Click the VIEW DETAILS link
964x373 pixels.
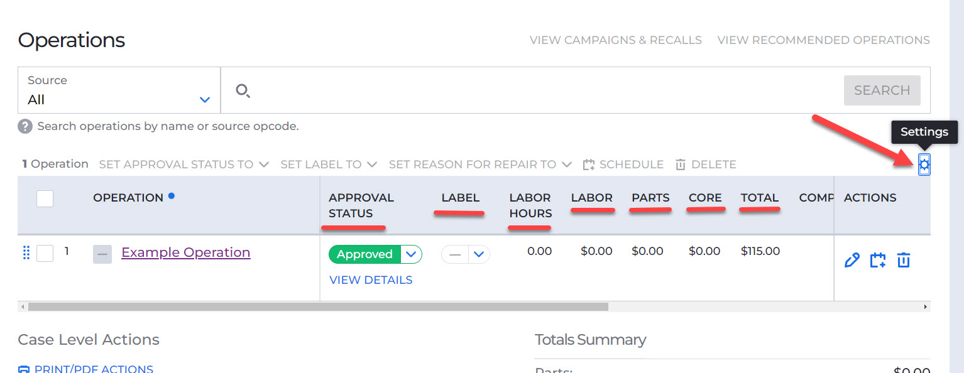[371, 279]
